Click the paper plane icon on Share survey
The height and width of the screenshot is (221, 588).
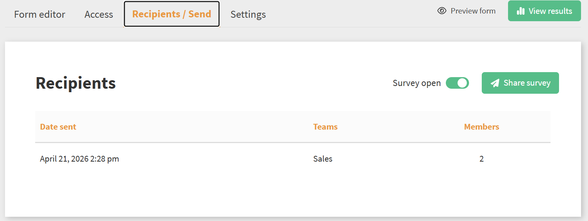coord(495,83)
